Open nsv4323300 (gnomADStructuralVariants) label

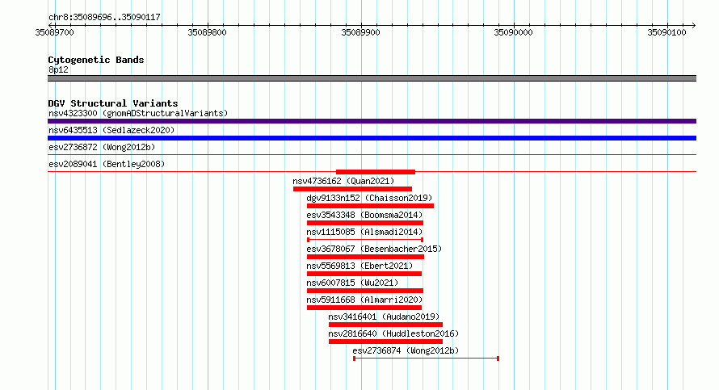pyautogui.click(x=138, y=113)
